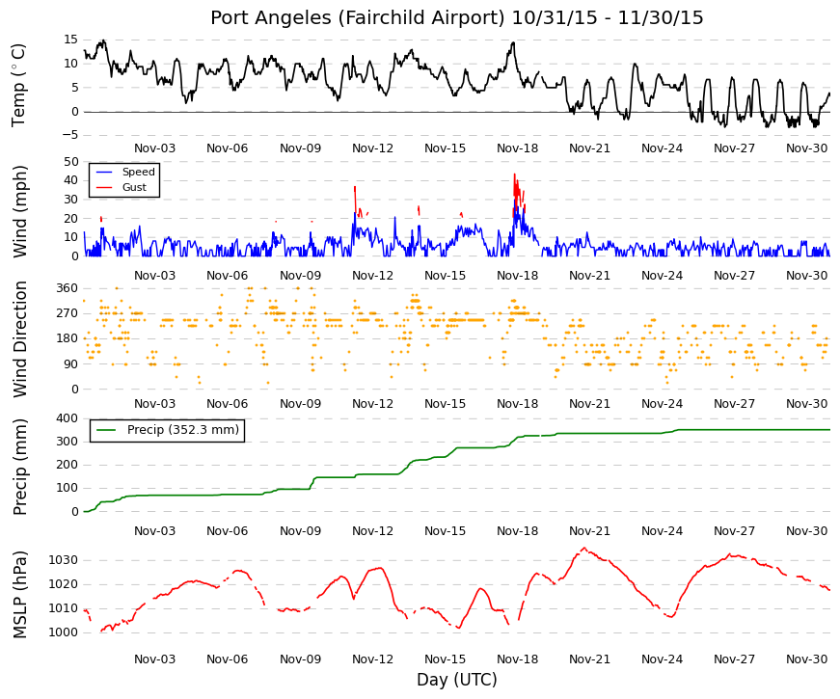Click the red line sample beside Gust

pos(104,188)
